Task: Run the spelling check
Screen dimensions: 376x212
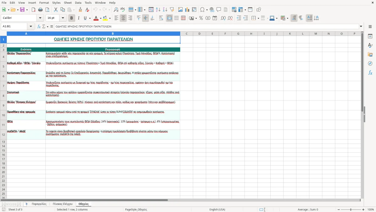Action: tap(123, 10)
